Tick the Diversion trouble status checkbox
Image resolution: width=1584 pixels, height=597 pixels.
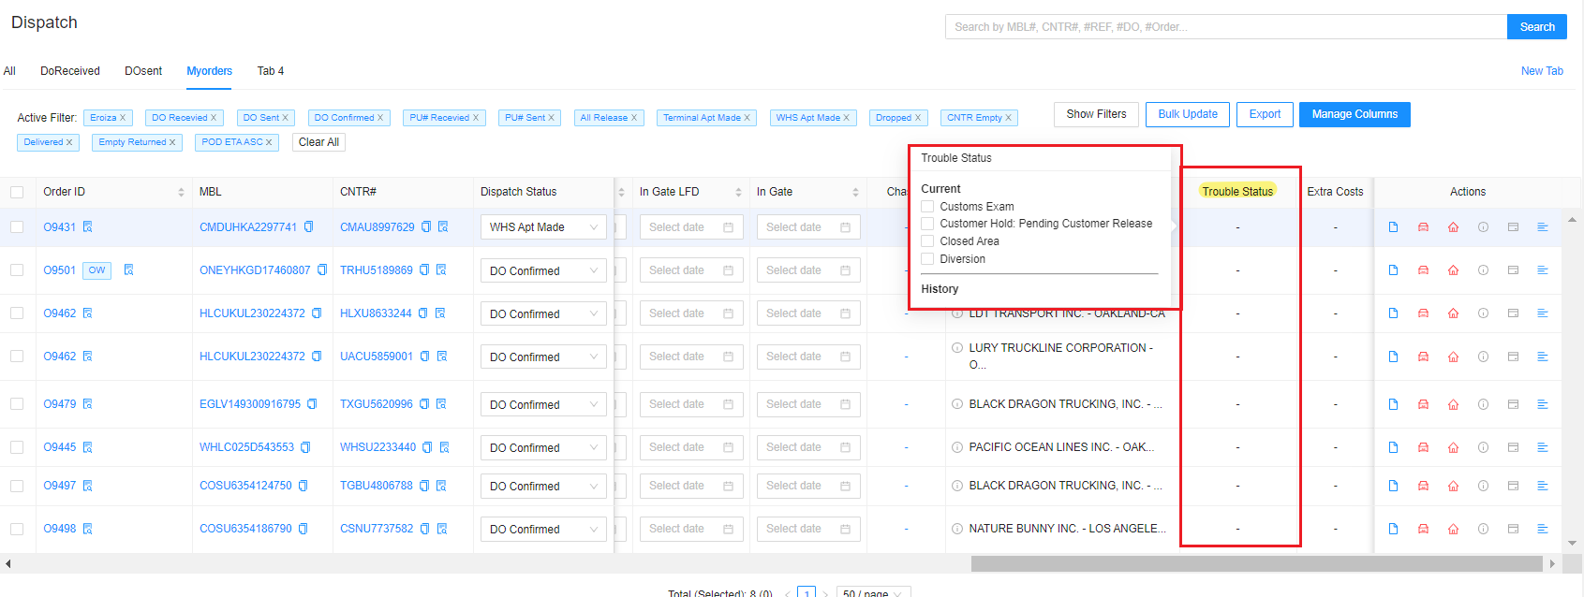point(927,259)
